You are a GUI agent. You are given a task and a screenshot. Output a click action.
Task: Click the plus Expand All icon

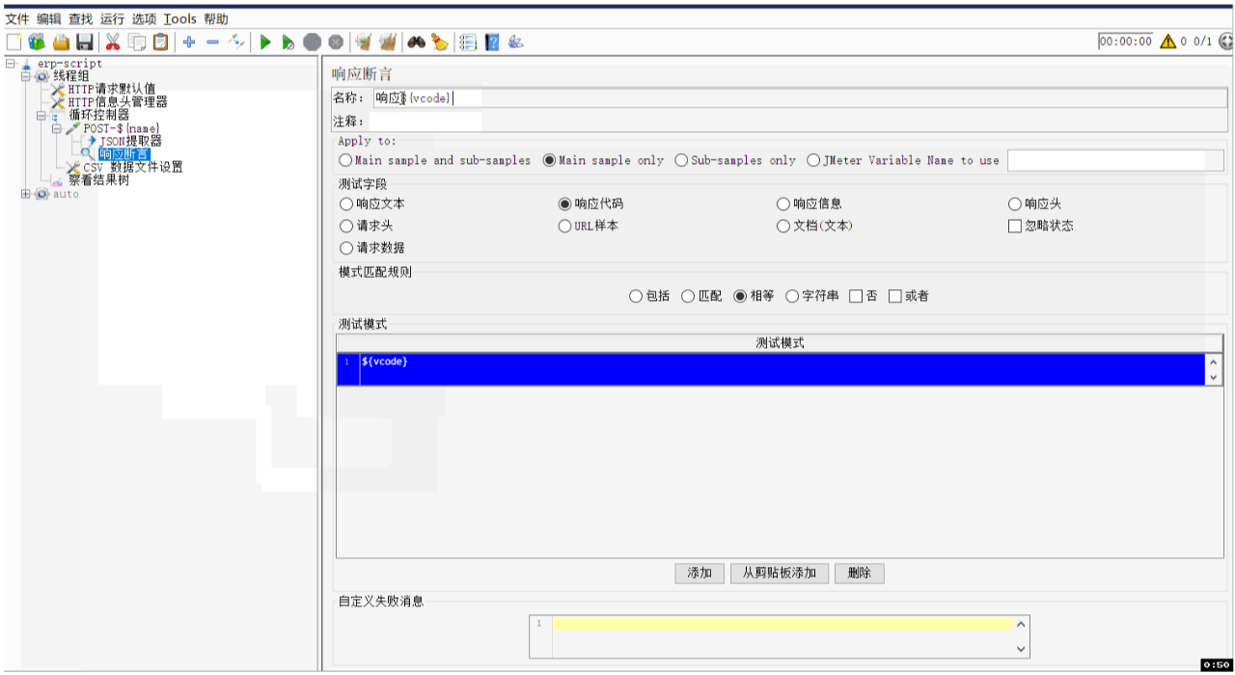pos(189,41)
